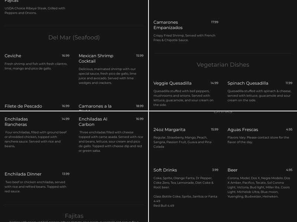Select the Enchiladas Al Carbon item

93,122
